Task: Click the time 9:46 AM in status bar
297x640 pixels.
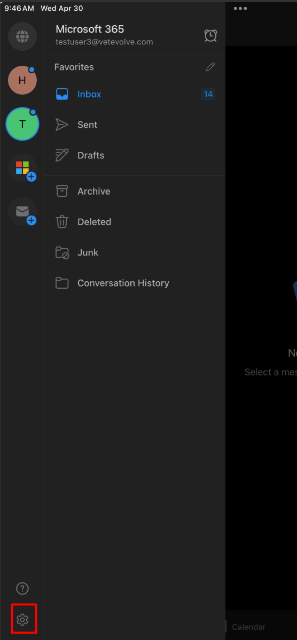Action: pos(19,8)
